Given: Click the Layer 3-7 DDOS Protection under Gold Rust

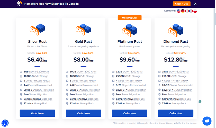Looking at the screenshot, I should [85, 90].
